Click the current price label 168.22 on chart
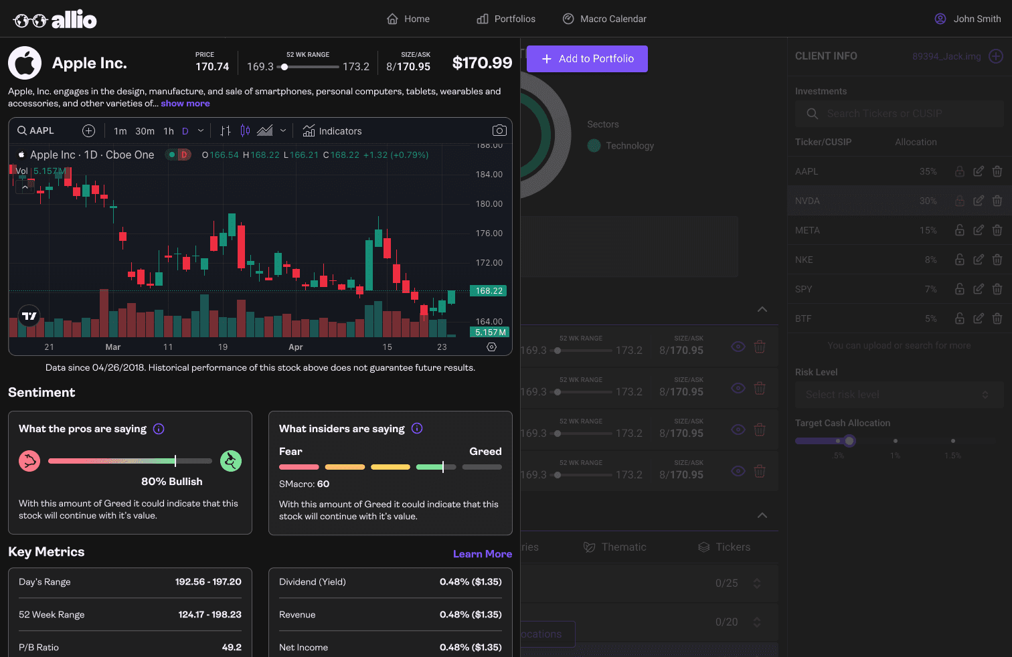 click(489, 291)
